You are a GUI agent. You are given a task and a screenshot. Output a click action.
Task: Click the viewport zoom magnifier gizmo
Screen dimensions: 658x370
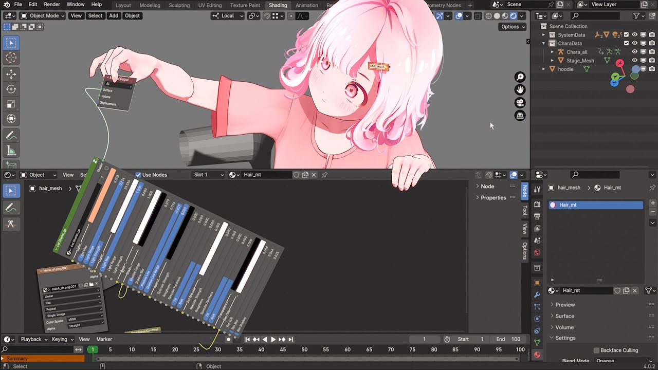coord(520,77)
